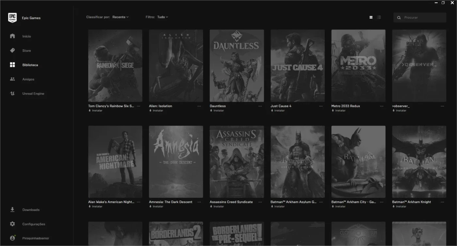The image size is (457, 246).
Task: Open options for Batman Arkham Knight
Action: [442, 202]
